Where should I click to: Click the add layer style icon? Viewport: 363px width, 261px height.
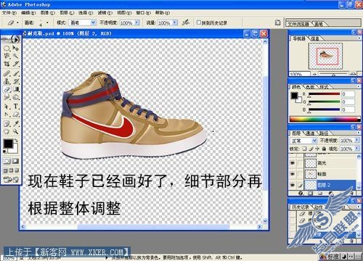(301, 193)
